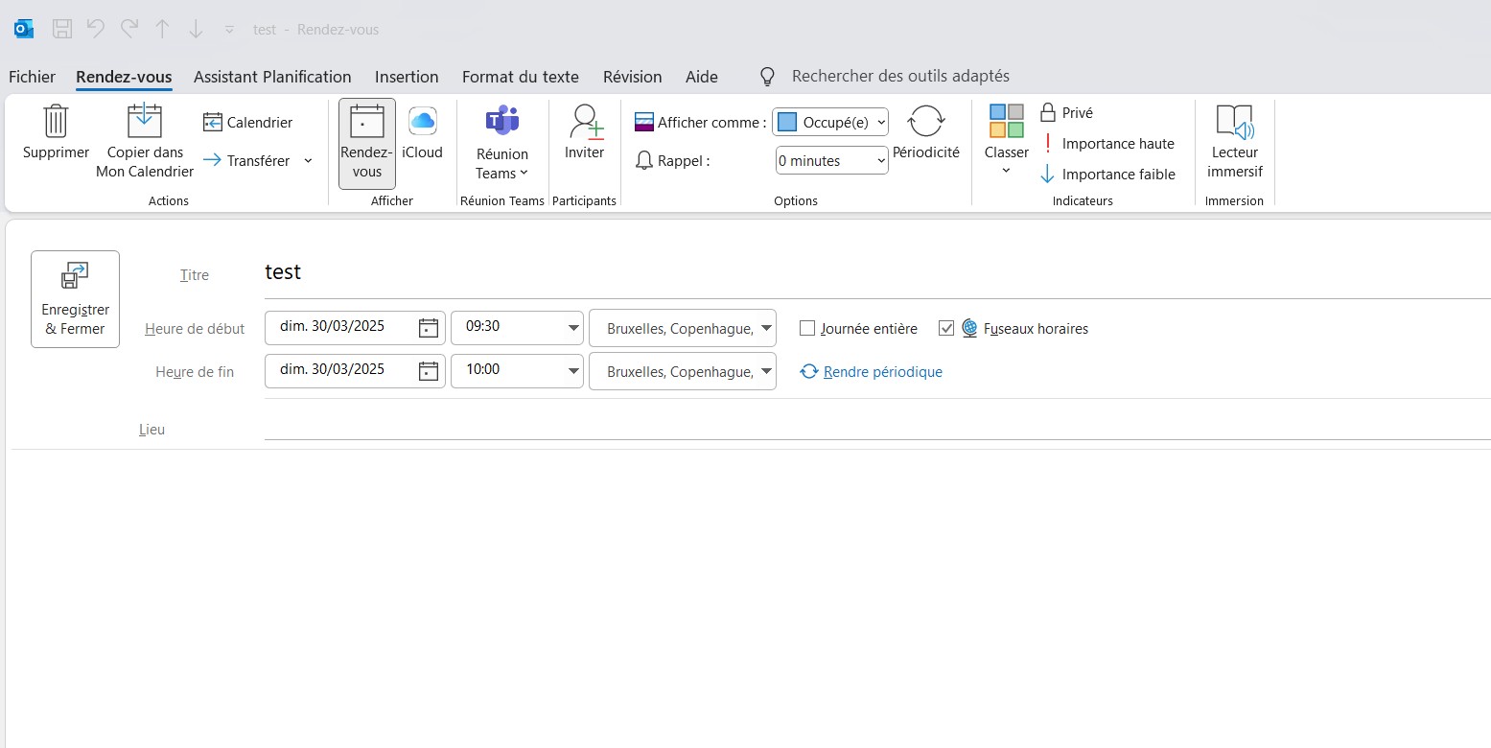This screenshot has height=748, width=1491.
Task: Expand Réunion Teams dropdown chevron
Action: 524,174
